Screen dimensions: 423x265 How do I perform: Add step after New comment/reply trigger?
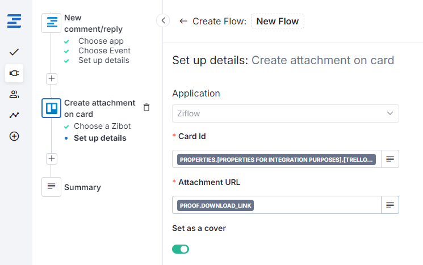[51, 79]
